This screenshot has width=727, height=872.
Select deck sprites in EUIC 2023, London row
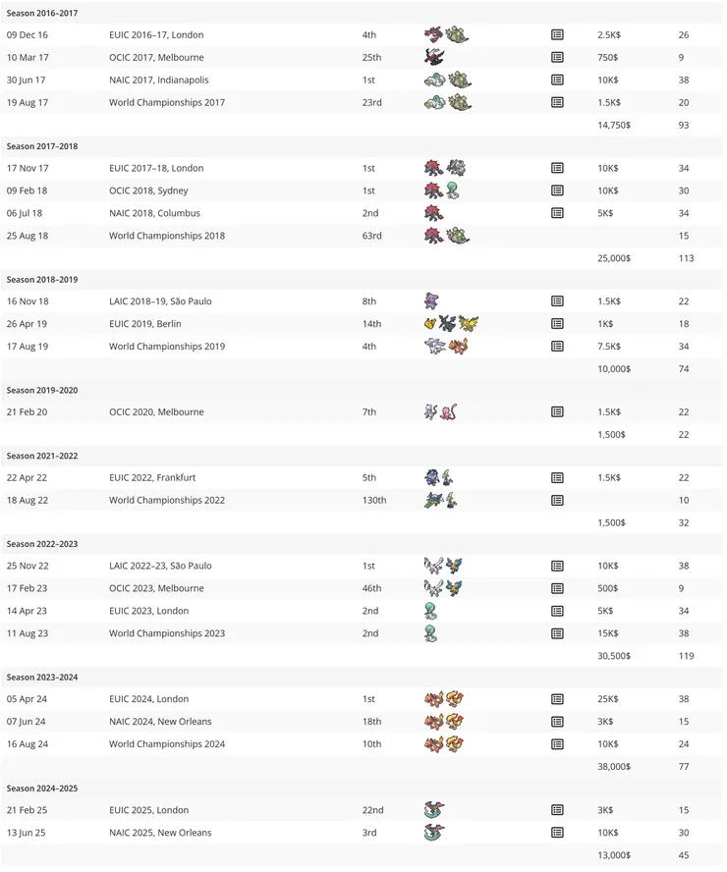pyautogui.click(x=430, y=611)
